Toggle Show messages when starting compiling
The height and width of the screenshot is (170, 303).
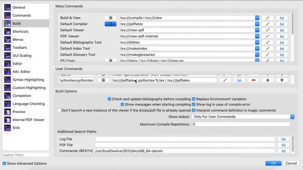[x=122, y=104]
